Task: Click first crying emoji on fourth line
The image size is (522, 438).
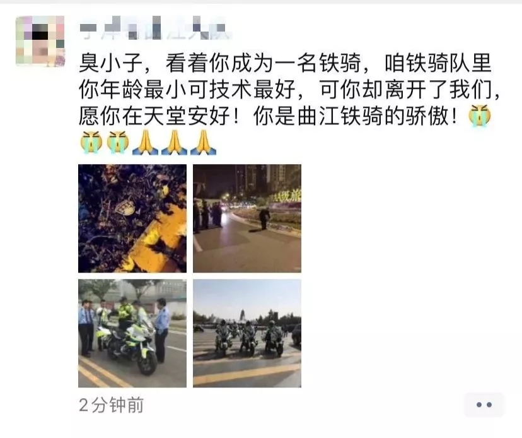Action: (x=91, y=143)
